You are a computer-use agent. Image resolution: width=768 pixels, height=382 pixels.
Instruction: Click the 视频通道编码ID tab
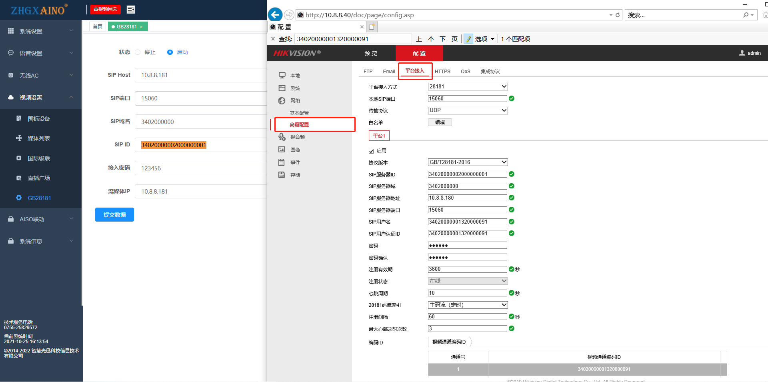tap(449, 342)
